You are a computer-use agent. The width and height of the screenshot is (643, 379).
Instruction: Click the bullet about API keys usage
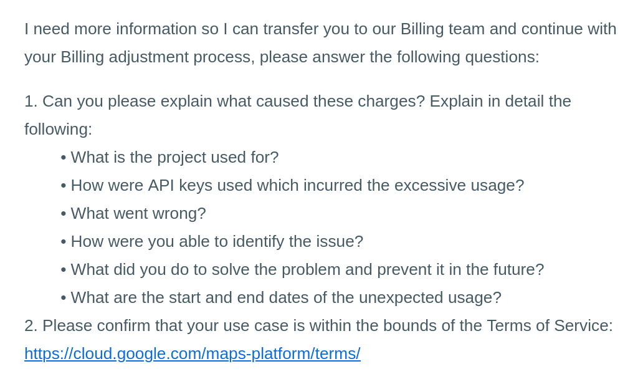click(x=297, y=185)
